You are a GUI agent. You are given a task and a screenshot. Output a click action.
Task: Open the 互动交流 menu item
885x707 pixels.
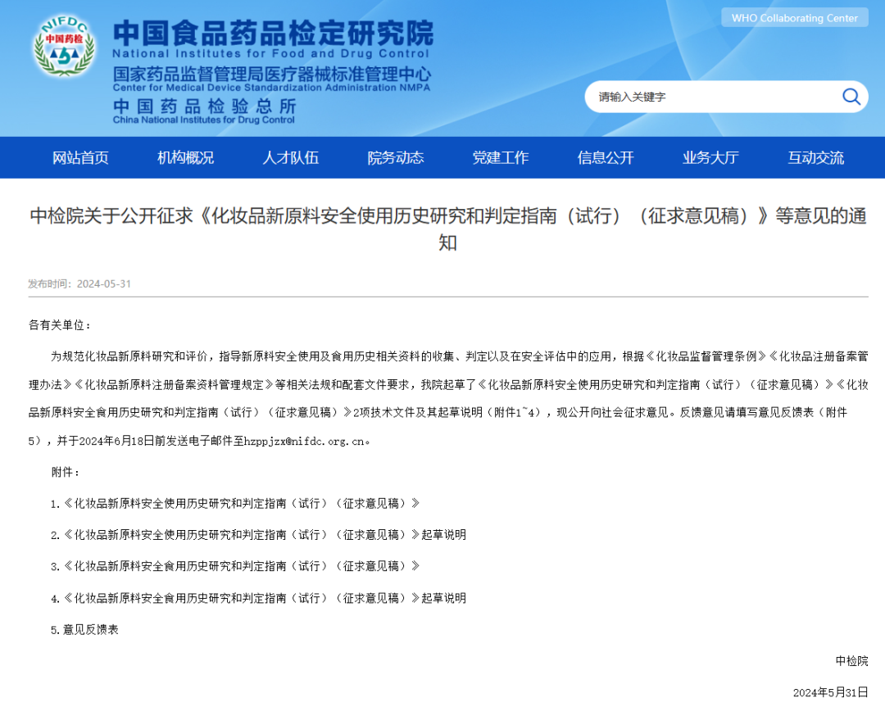click(816, 157)
